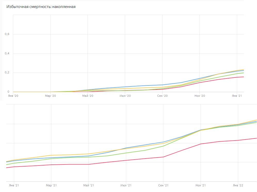This screenshot has width=257, height=192.
Task: Click "Янв '21" label next to "Мар '21"
Action: (x=14, y=185)
